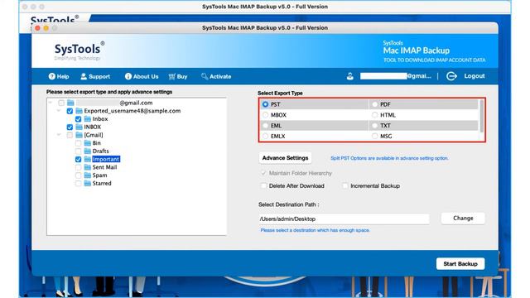Toggle Maintain Folder Hierarchy checkbox
This screenshot has width=530, height=298.
263,173
